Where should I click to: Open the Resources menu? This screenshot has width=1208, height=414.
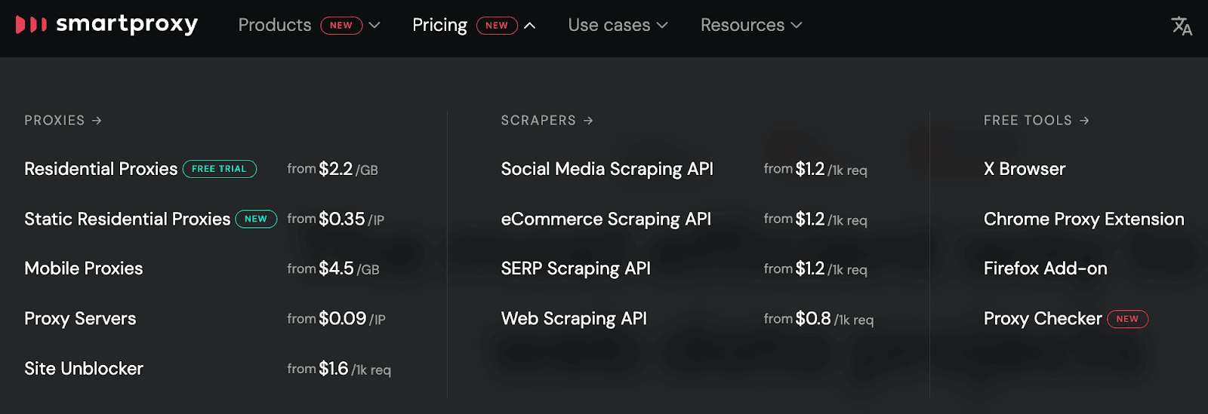point(742,26)
